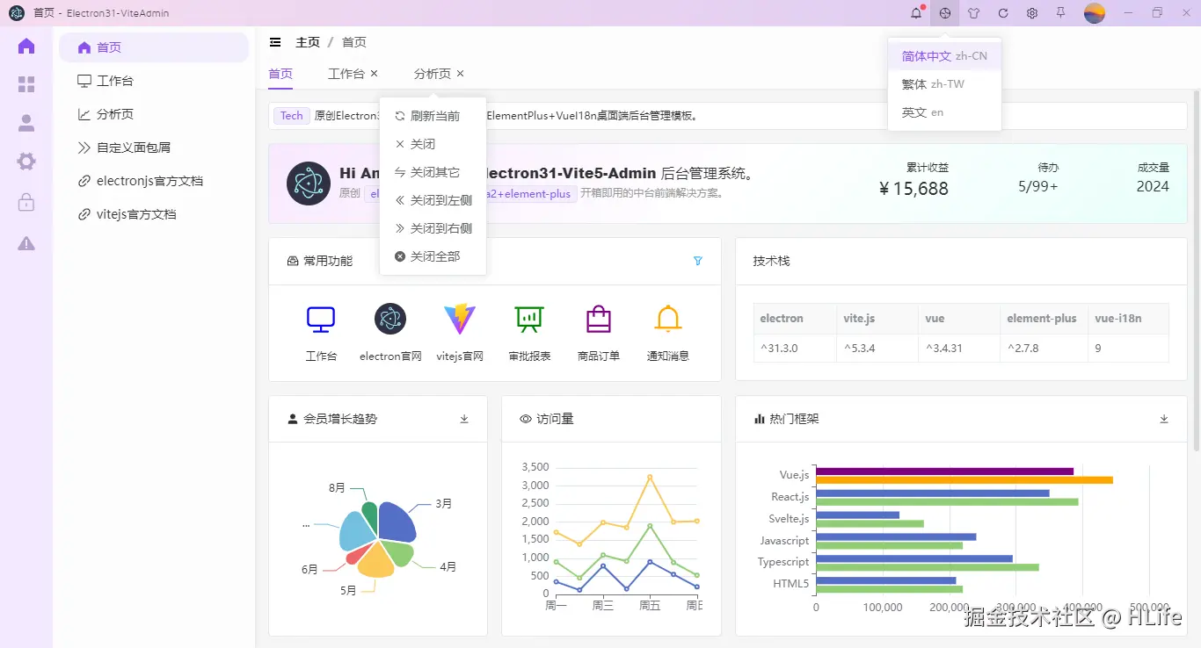The height and width of the screenshot is (648, 1201).
Task: Click the 成交量 2024 value
Action: [1153, 187]
